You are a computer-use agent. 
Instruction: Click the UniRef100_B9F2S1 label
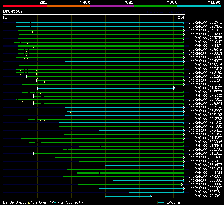205,192
